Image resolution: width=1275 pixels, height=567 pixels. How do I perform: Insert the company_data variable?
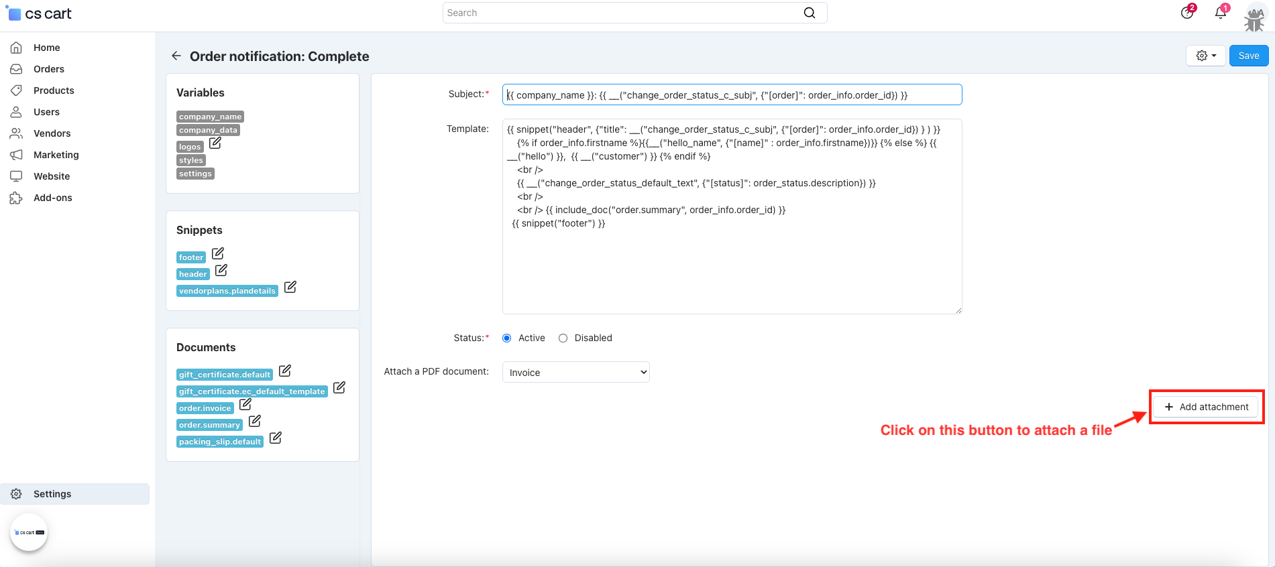pyautogui.click(x=208, y=130)
